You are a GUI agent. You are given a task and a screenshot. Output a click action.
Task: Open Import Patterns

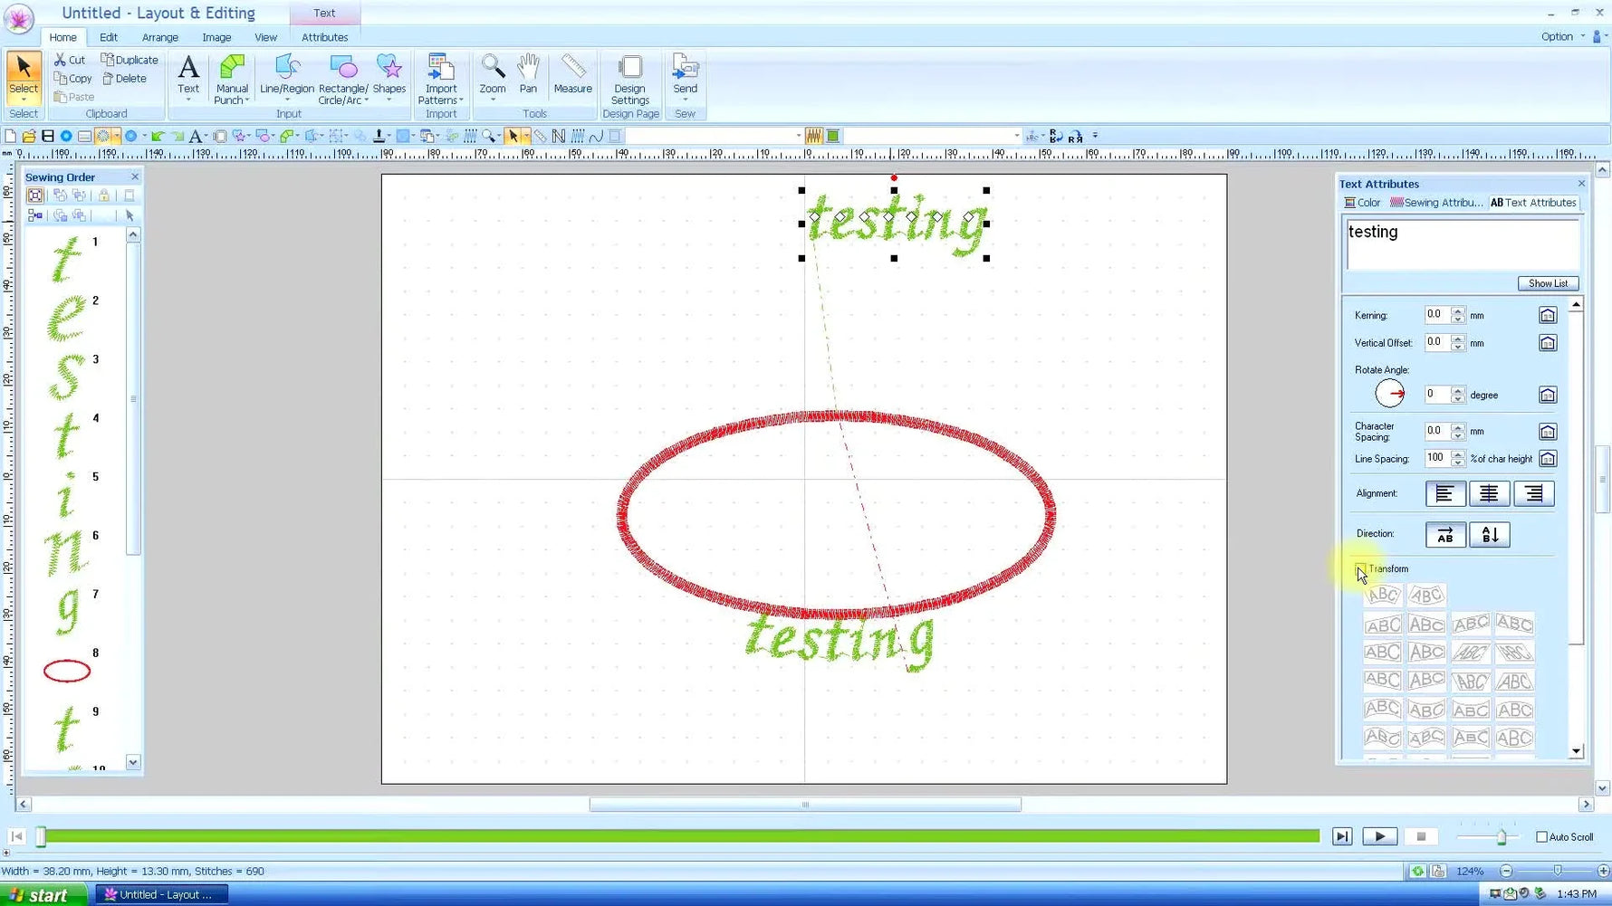[x=441, y=72]
